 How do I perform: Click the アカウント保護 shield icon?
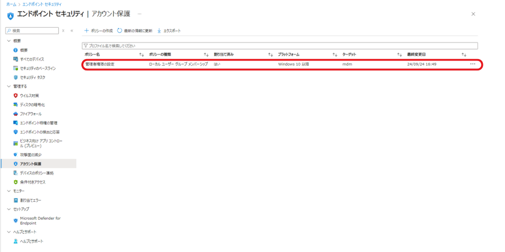[15, 164]
